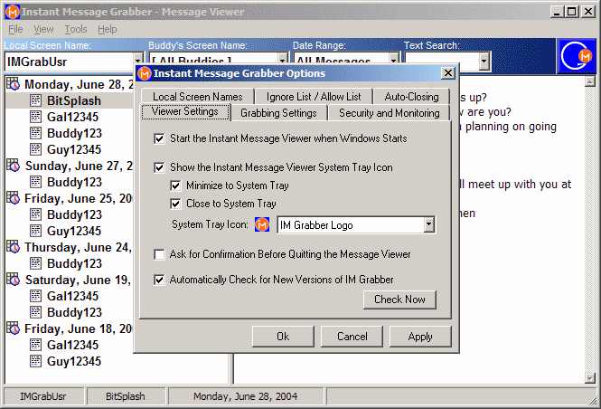Image resolution: width=601 pixels, height=409 pixels.
Task: Toggle Start the Instant Message Viewer when Windows Starts
Action: click(159, 138)
